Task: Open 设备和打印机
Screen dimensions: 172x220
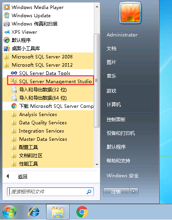Action: click(121, 133)
